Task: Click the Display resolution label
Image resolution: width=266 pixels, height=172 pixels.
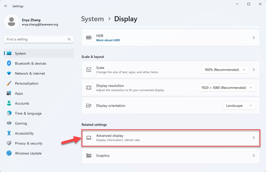Action: pyautogui.click(x=110, y=86)
